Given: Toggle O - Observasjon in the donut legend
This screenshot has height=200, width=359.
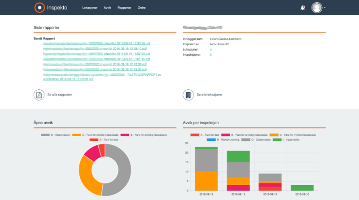Looking at the screenshot, I should coord(55,135).
